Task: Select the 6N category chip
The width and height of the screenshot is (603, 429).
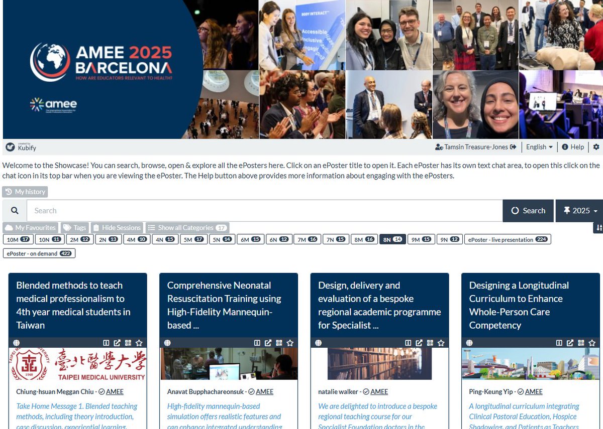Action: pyautogui.click(x=278, y=239)
